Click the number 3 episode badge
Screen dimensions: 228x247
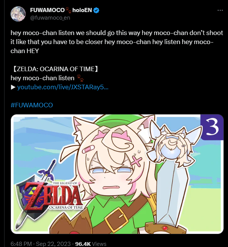pos(212,127)
